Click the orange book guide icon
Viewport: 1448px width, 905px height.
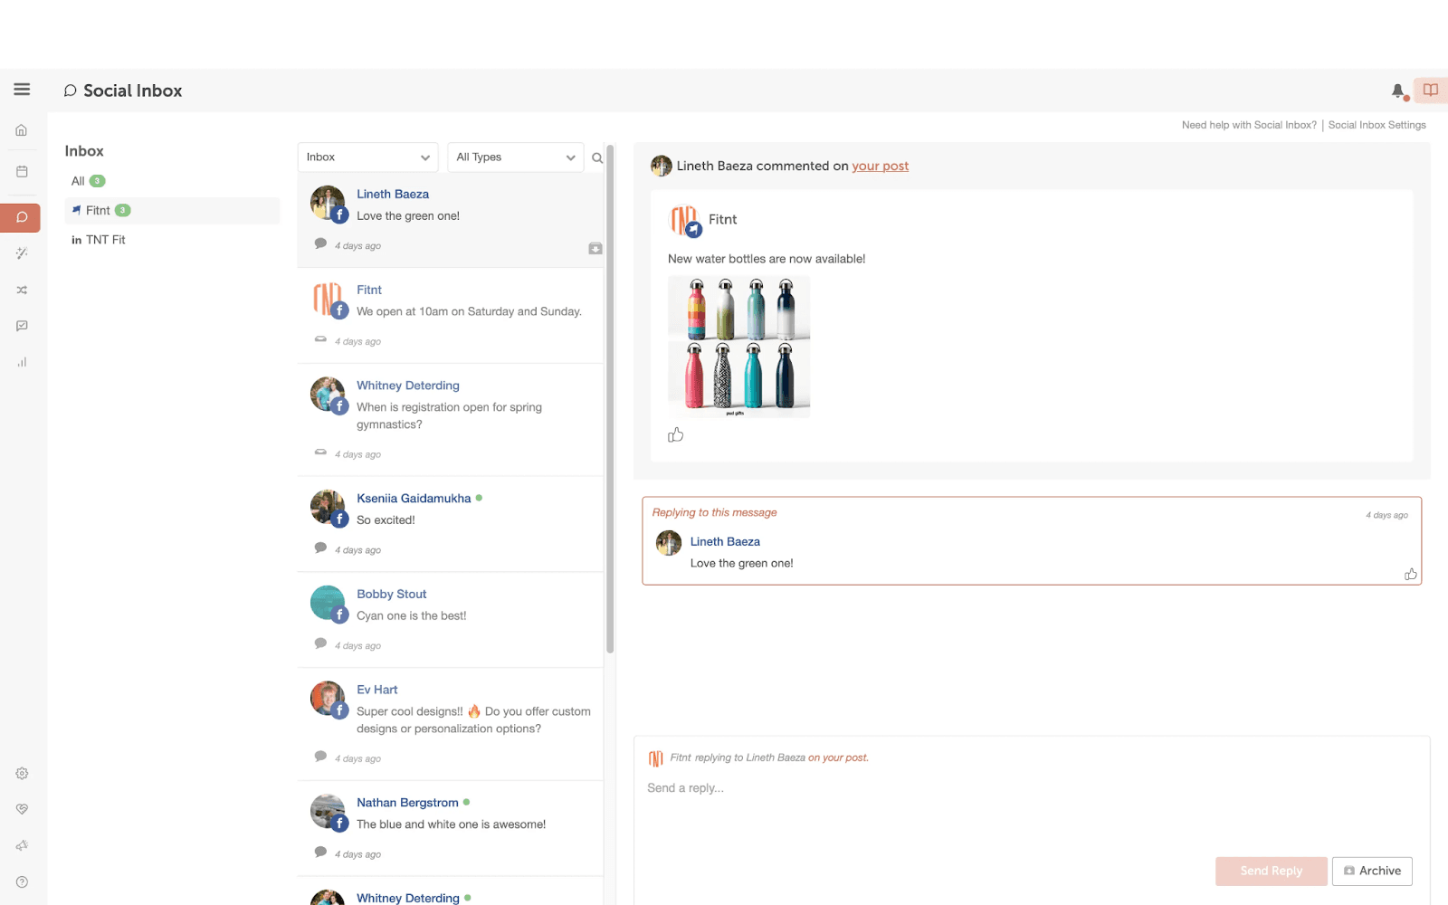click(1431, 90)
